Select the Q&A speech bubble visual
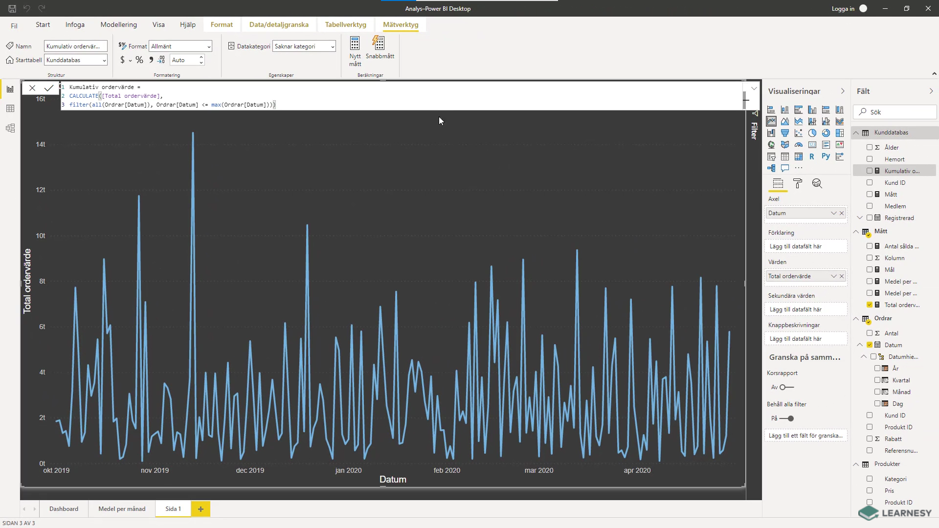 [785, 168]
